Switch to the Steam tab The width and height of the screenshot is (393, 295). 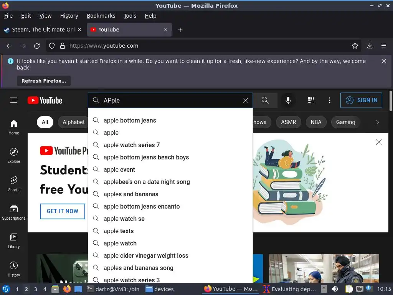pos(43,30)
